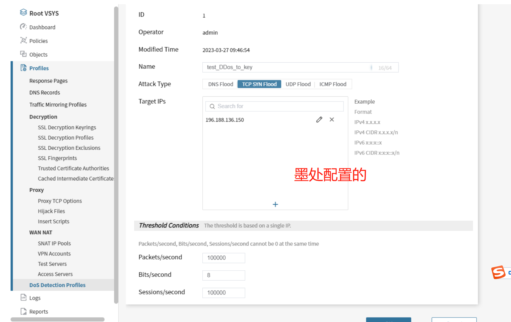Viewport: 511px width, 322px height.
Task: Click the Packets/second input field
Action: [x=223, y=258]
